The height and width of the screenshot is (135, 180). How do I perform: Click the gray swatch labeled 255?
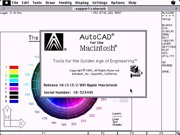click(124, 101)
